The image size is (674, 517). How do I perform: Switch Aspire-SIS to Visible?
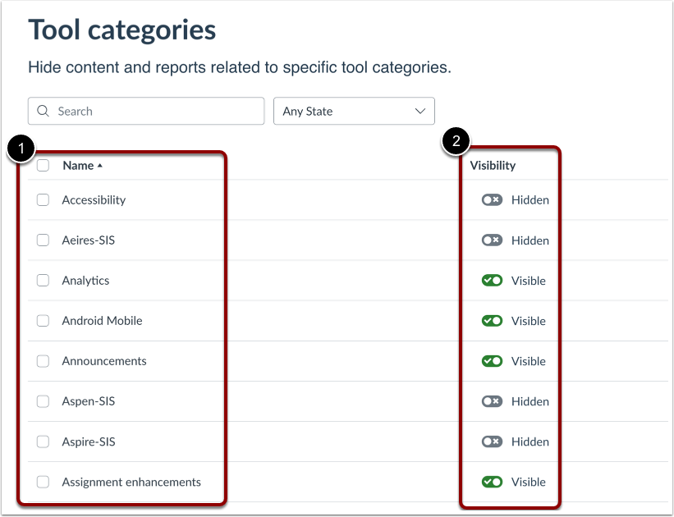tap(491, 442)
